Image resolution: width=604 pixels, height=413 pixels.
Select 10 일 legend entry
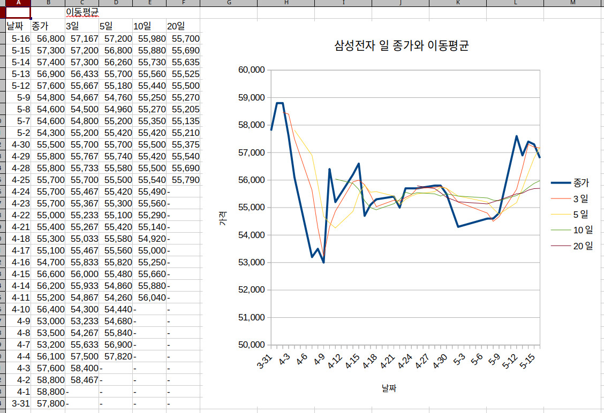(572, 230)
